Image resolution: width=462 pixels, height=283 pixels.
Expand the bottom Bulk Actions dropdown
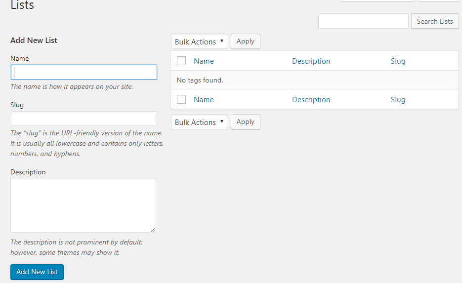(199, 122)
